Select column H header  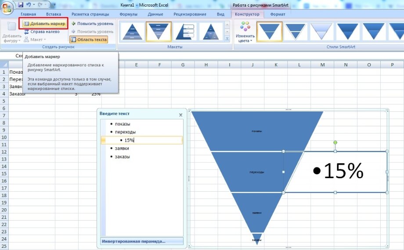(x=206, y=64)
